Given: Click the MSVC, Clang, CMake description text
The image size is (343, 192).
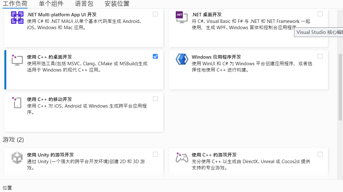Looking at the screenshot, I should point(87,67).
